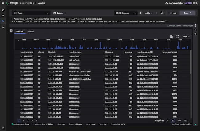Open the Table widget type dropdown
Screen dimensions: 200x131
coord(31,13)
